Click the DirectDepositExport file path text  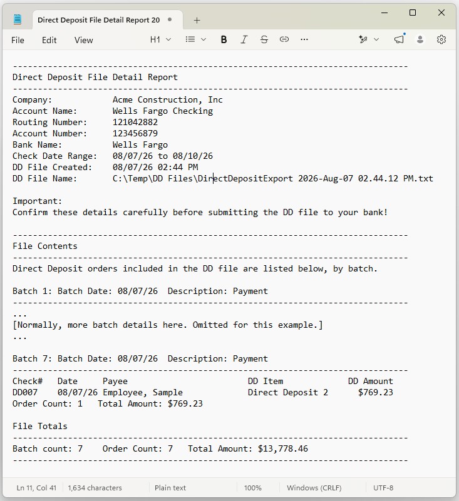(x=273, y=178)
